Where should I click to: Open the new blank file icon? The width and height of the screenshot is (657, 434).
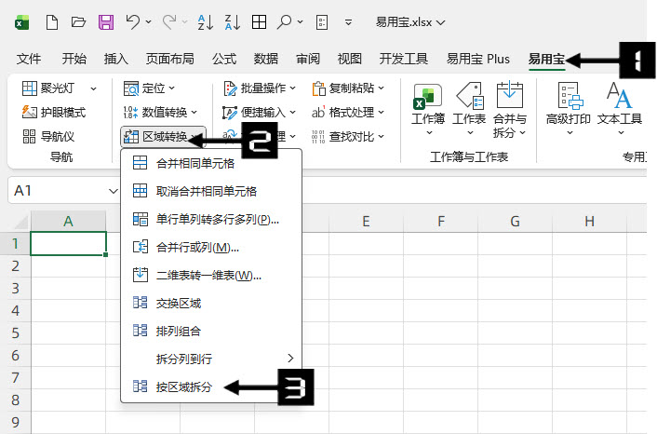pos(52,21)
